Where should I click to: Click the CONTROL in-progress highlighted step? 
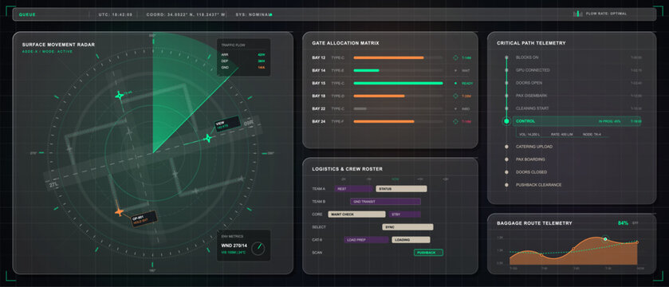point(577,121)
